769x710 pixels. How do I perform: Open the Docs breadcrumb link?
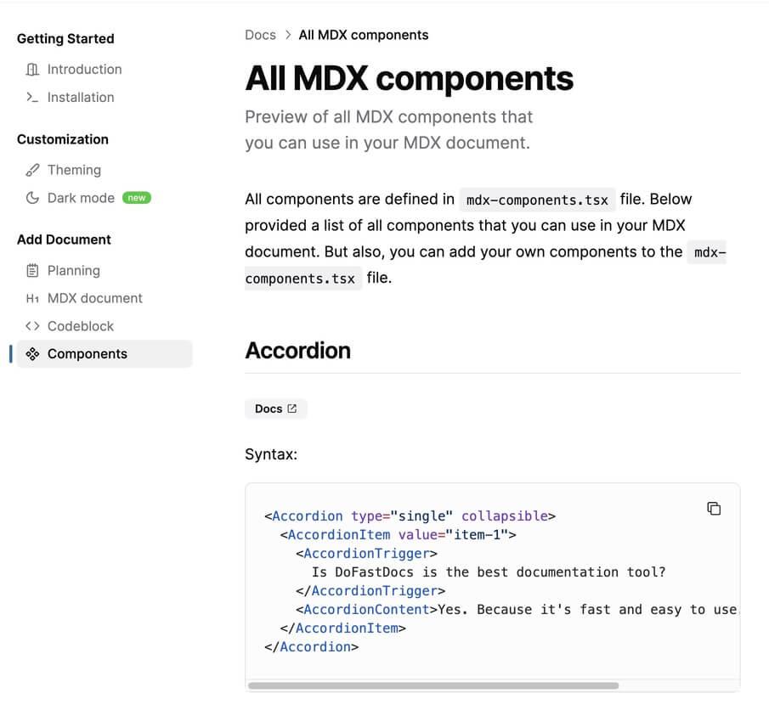260,35
